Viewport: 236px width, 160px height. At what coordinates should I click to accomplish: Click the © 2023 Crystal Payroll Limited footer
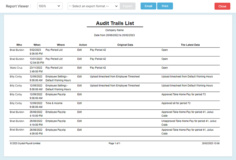pos(25,143)
